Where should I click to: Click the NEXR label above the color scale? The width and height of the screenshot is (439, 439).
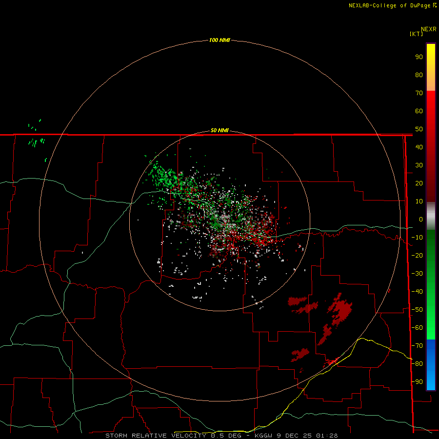[429, 29]
